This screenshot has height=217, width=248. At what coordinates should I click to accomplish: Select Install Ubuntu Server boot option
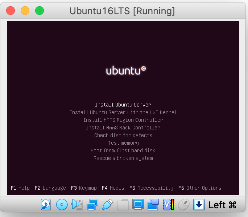(x=123, y=105)
